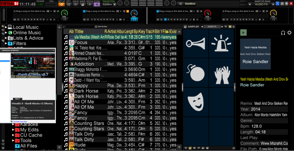Click the Yesh Halyla Mesiba cover art
The image size is (294, 151).
255,54
